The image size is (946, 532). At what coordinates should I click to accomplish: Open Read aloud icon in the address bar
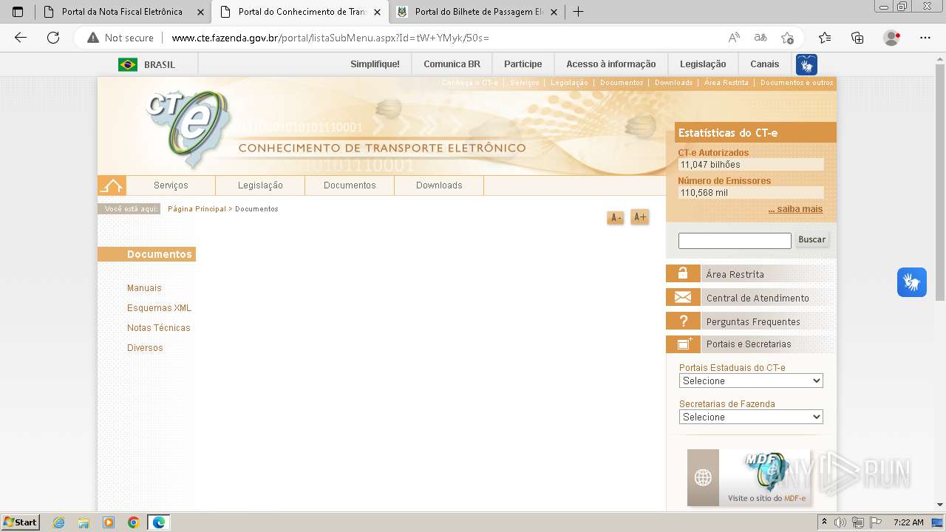pyautogui.click(x=734, y=38)
